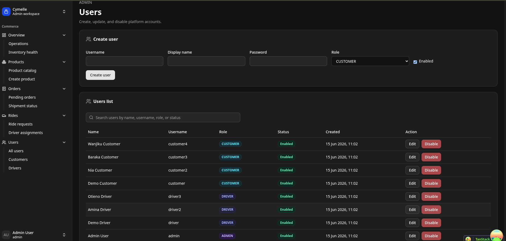Screen dimensions: 506x241
Task: Click the Enabled status for Nia Customer
Action: (286, 170)
